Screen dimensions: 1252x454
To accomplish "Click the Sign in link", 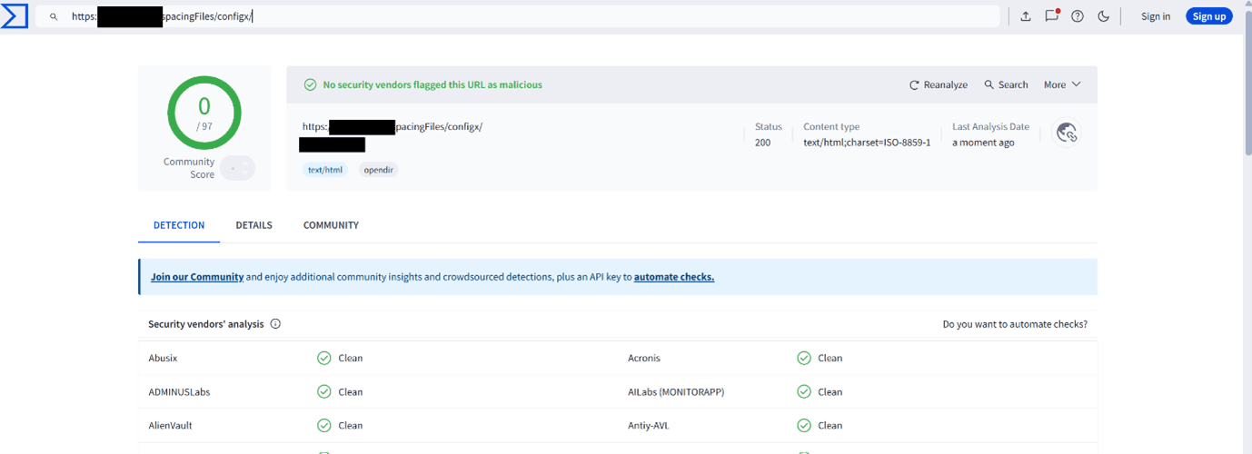I will [1156, 16].
